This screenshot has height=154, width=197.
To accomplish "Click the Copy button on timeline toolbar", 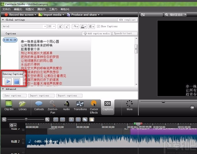I will point(85,119).
